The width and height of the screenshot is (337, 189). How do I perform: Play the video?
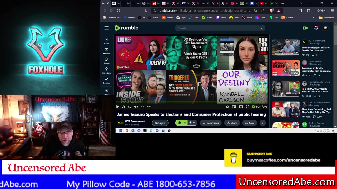(118, 107)
